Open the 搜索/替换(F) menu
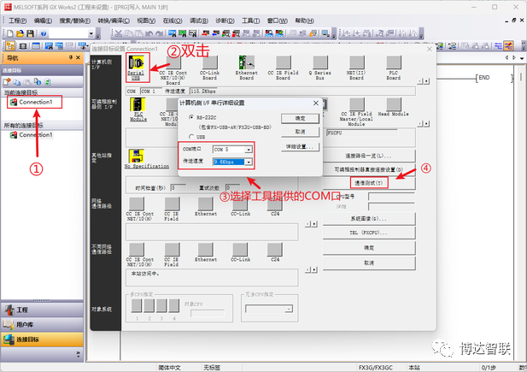This screenshot has height=372, width=527. [75, 21]
